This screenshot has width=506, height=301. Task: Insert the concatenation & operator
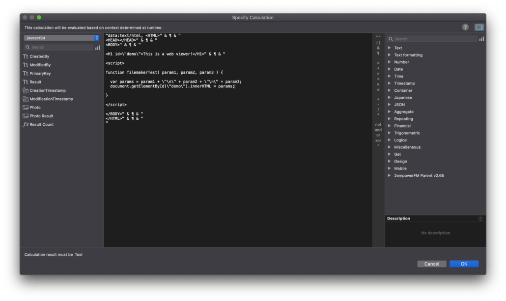click(378, 49)
